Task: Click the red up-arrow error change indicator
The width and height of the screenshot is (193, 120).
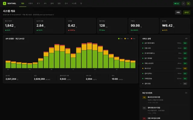Action: tap(71, 30)
